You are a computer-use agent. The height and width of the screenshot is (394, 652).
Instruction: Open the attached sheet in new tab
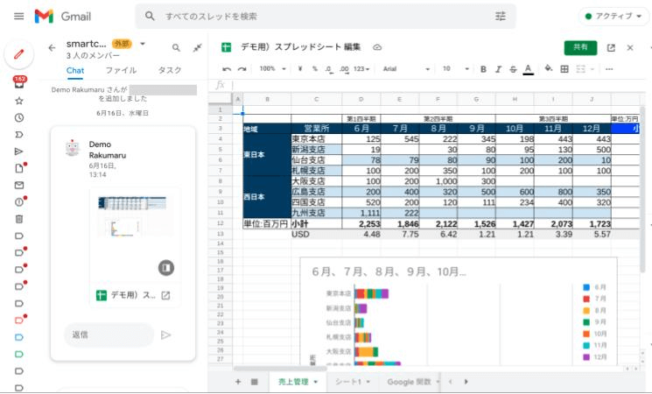click(x=165, y=295)
